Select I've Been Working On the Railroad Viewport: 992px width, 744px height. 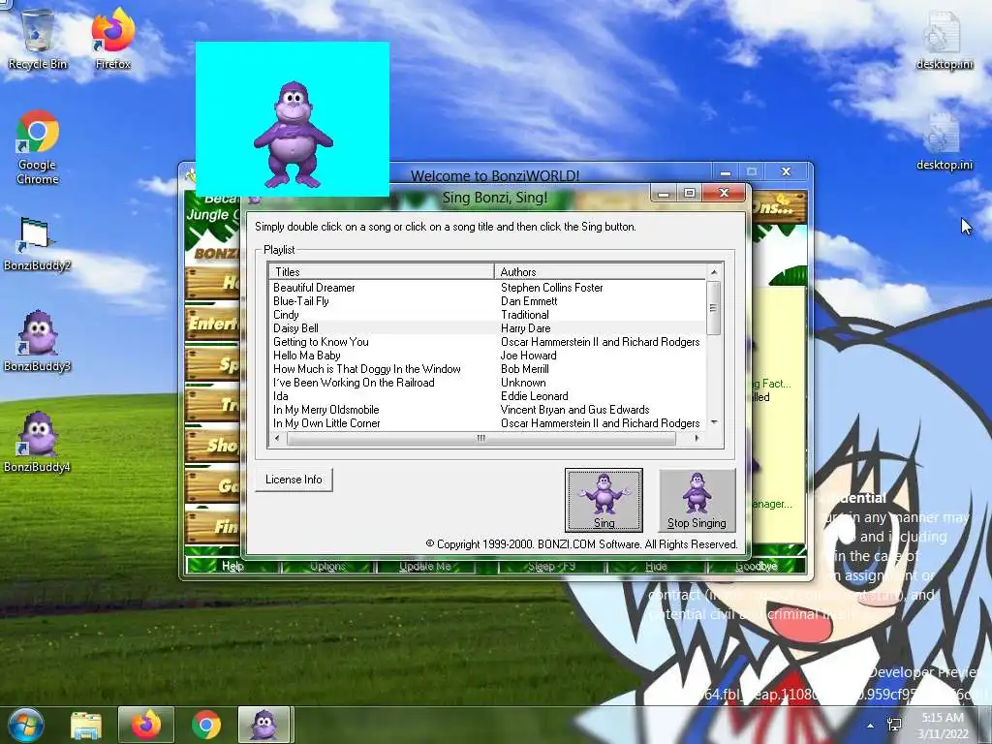click(354, 383)
